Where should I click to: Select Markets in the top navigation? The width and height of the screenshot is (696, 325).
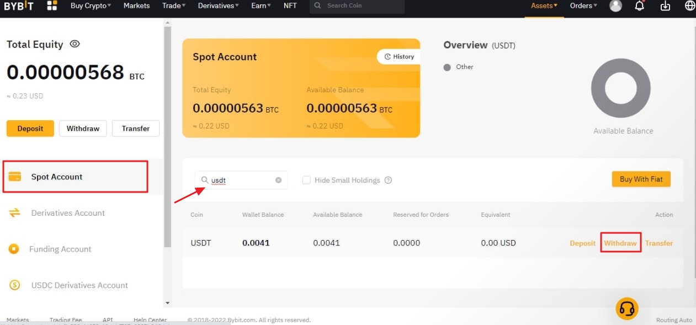[136, 6]
